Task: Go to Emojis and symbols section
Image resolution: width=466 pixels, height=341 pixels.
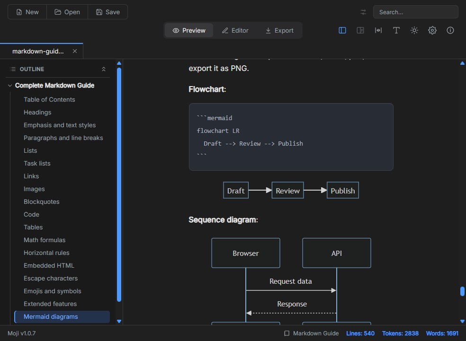Action: (53, 291)
